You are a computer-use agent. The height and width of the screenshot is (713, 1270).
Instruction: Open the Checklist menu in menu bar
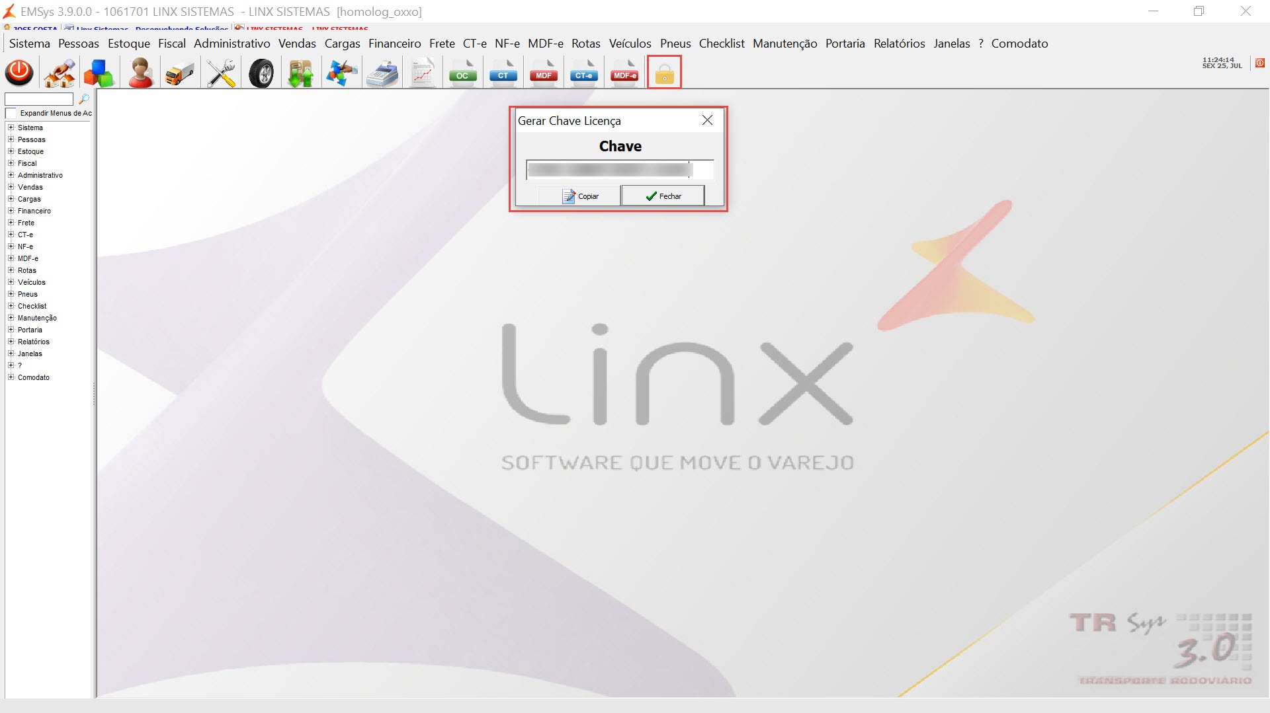tap(722, 44)
